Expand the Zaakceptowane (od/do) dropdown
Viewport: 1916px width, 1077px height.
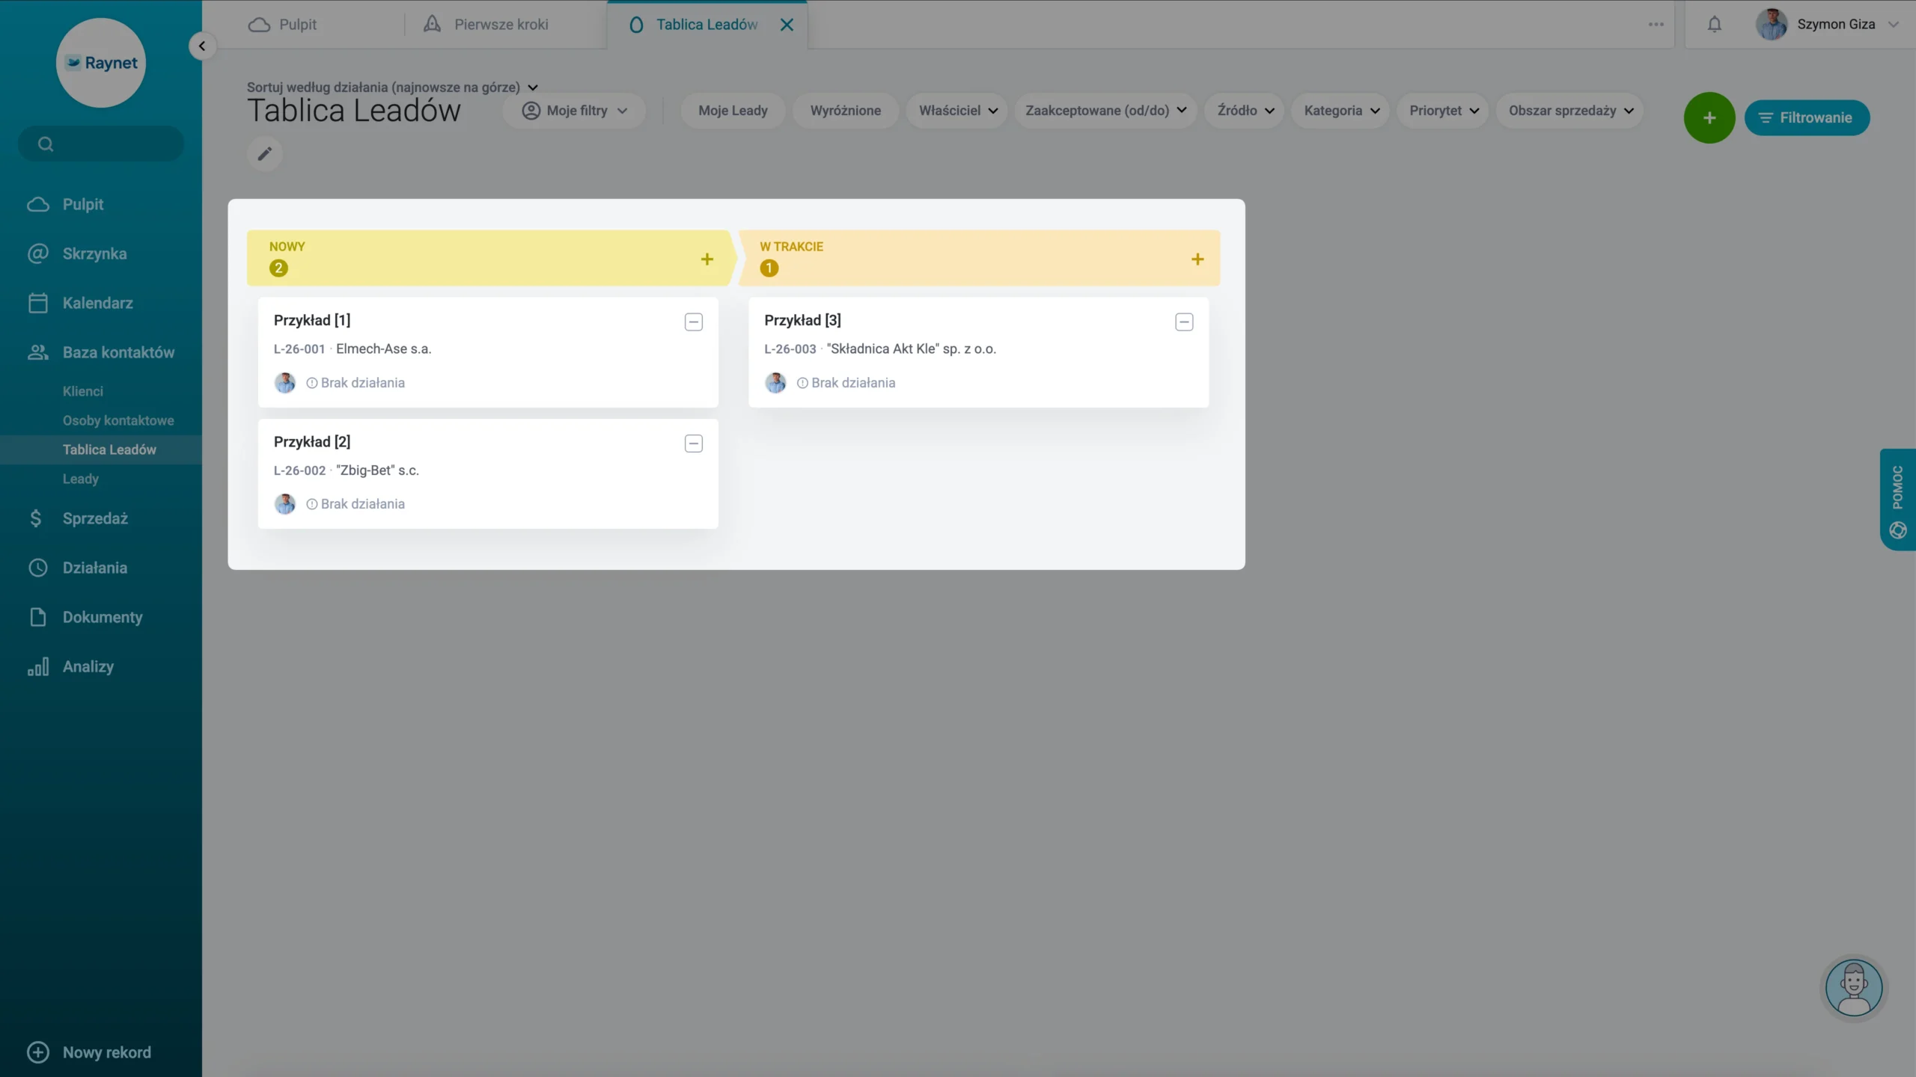[x=1105, y=111]
